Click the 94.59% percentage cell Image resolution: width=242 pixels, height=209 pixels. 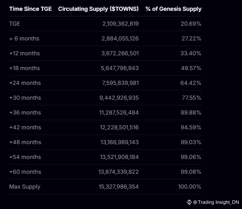[x=191, y=127]
